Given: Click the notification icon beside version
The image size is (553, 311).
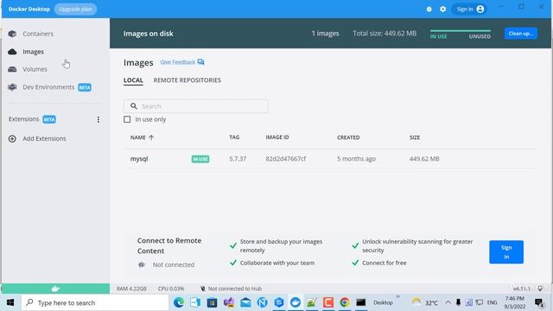Looking at the screenshot, I should pos(540,289).
